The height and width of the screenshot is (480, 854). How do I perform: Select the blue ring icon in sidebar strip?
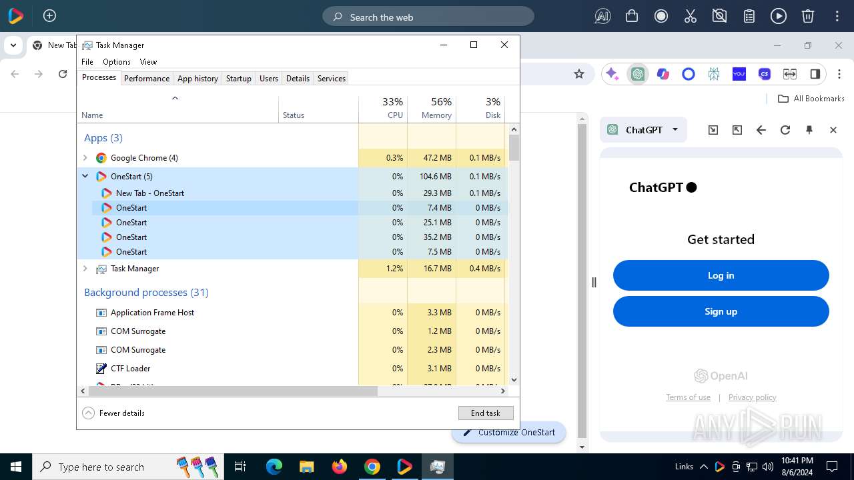tap(689, 74)
